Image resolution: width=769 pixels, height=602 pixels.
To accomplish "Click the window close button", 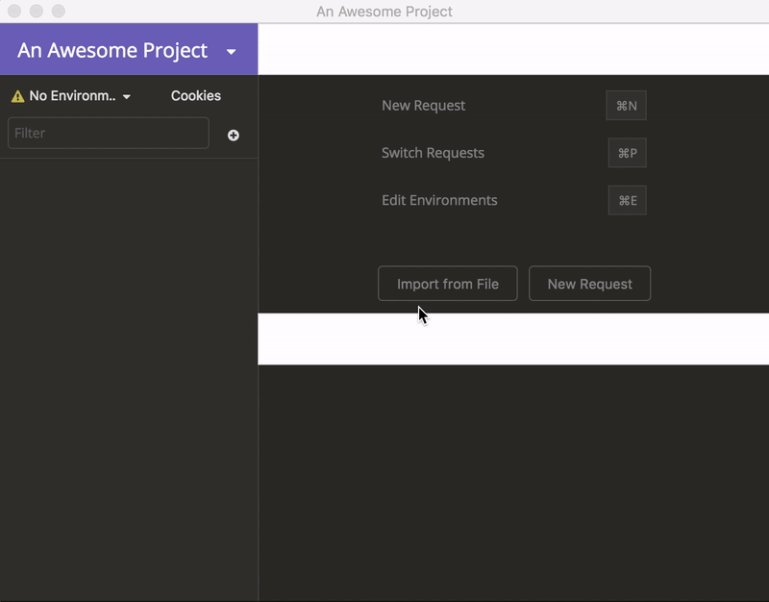I will coord(14,11).
